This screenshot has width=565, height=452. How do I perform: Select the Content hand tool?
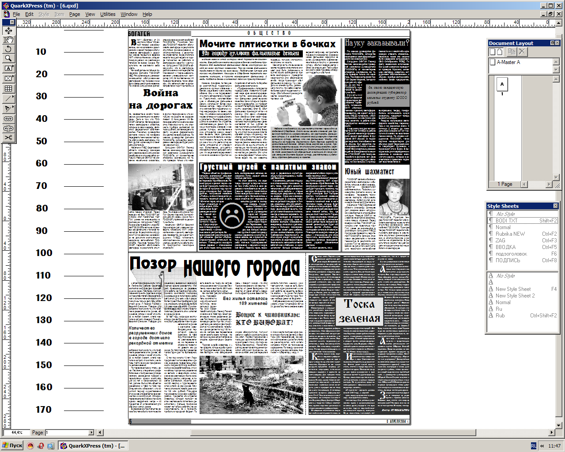[8, 40]
